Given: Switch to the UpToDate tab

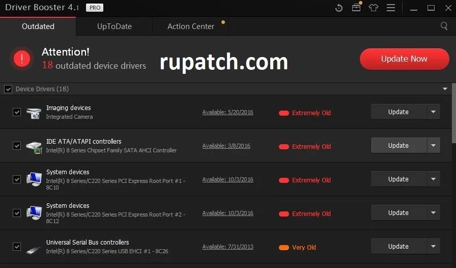Looking at the screenshot, I should pos(115,26).
